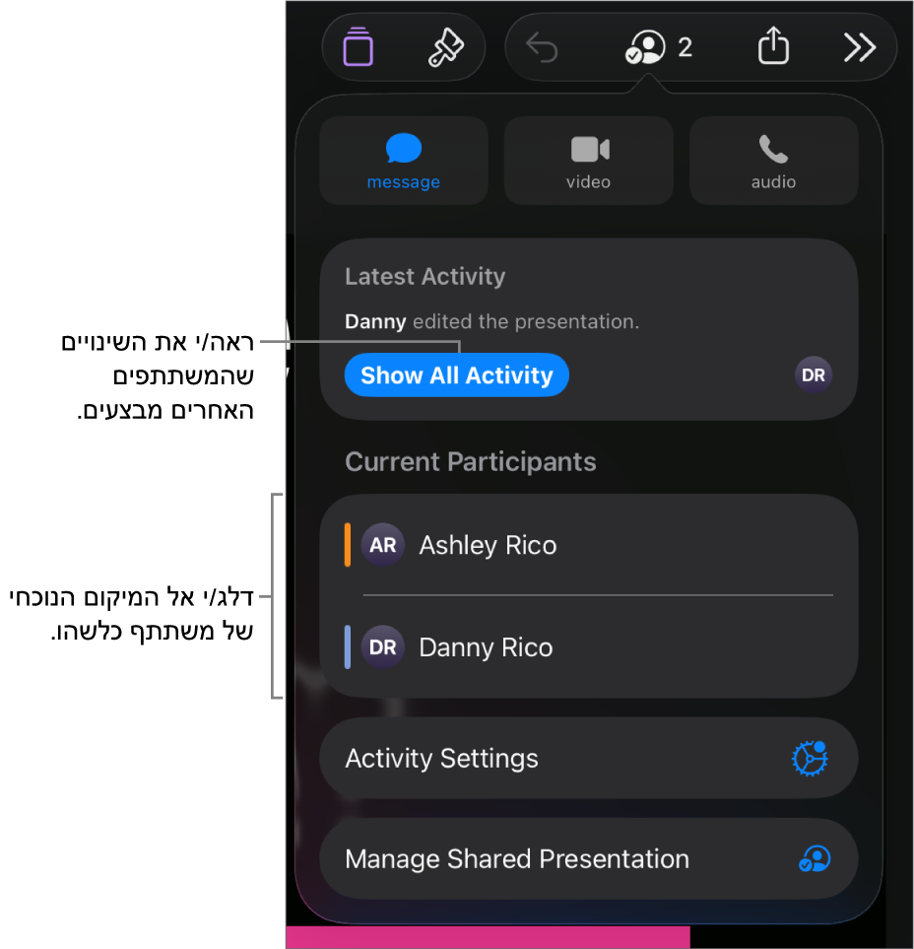Screen dimensions: 914x949
Task: Start a message conversation
Action: coord(404,161)
